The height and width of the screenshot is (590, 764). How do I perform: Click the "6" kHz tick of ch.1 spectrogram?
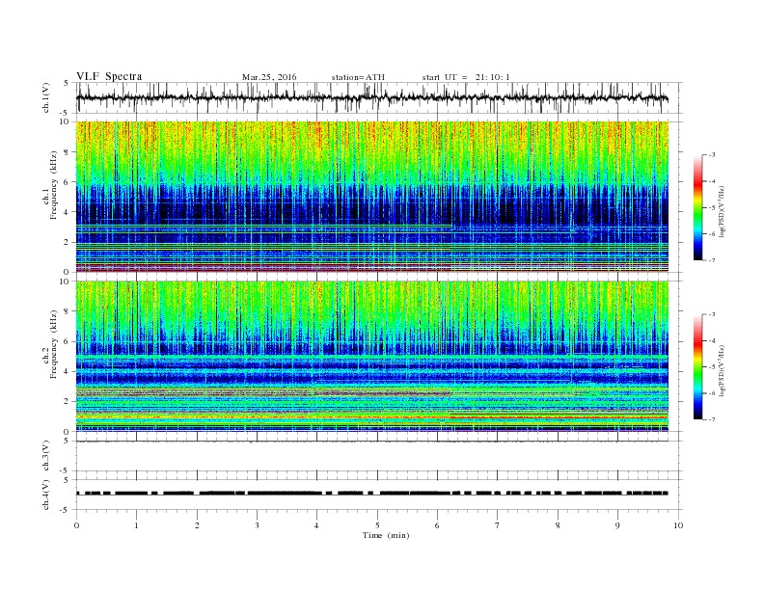pos(68,182)
